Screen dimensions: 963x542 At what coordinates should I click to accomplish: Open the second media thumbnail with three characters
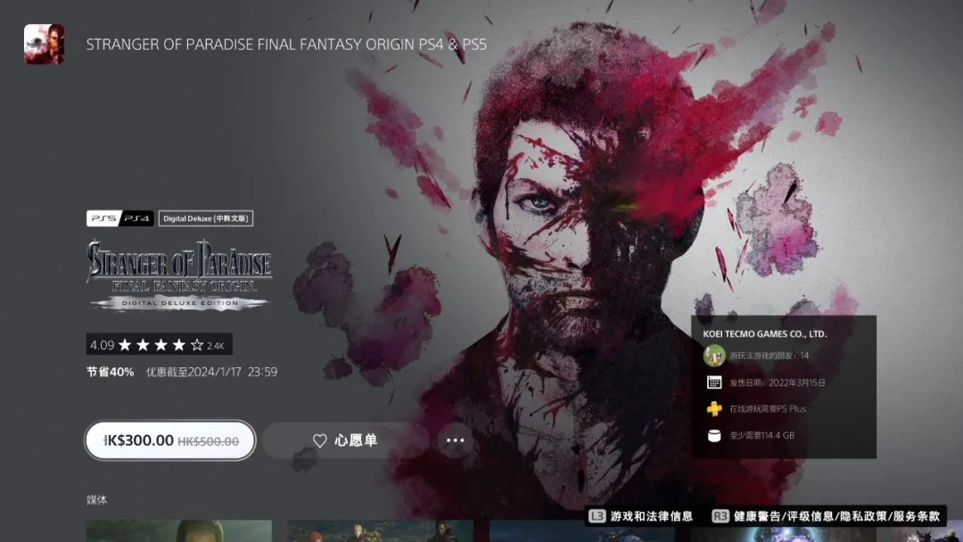381,531
